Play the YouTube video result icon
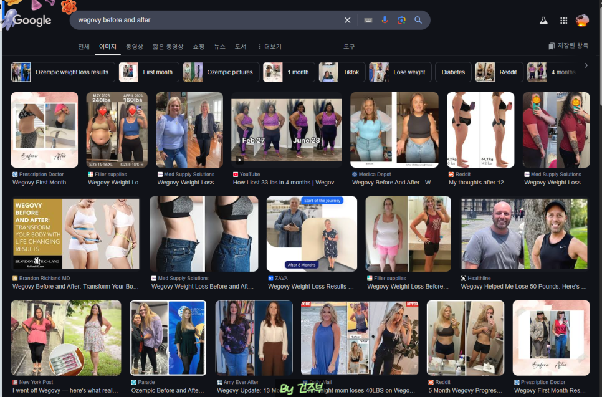This screenshot has height=397, width=602. [239, 160]
